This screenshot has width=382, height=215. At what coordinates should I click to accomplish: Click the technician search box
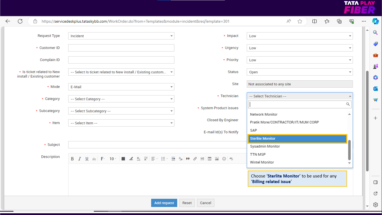[x=300, y=104]
